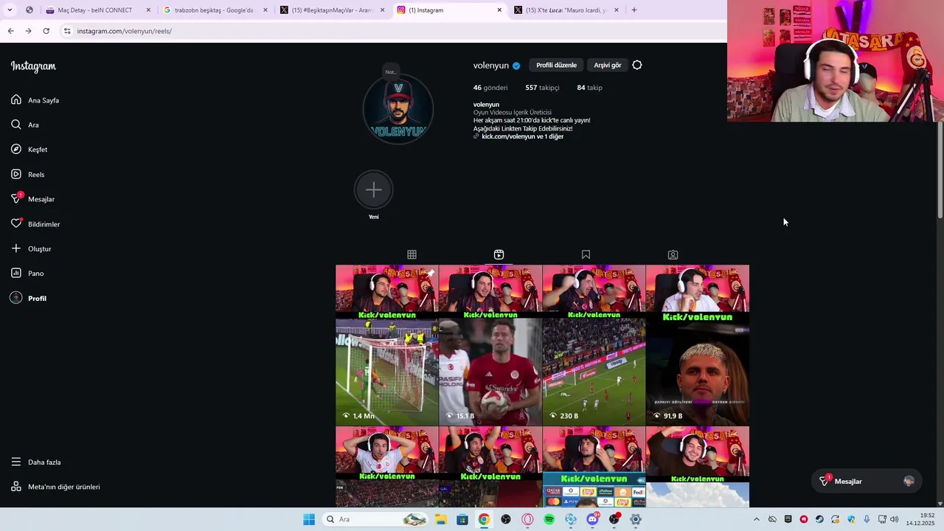This screenshot has height=531, width=944.
Task: Open the Pano dashboard item
Action: [27, 274]
